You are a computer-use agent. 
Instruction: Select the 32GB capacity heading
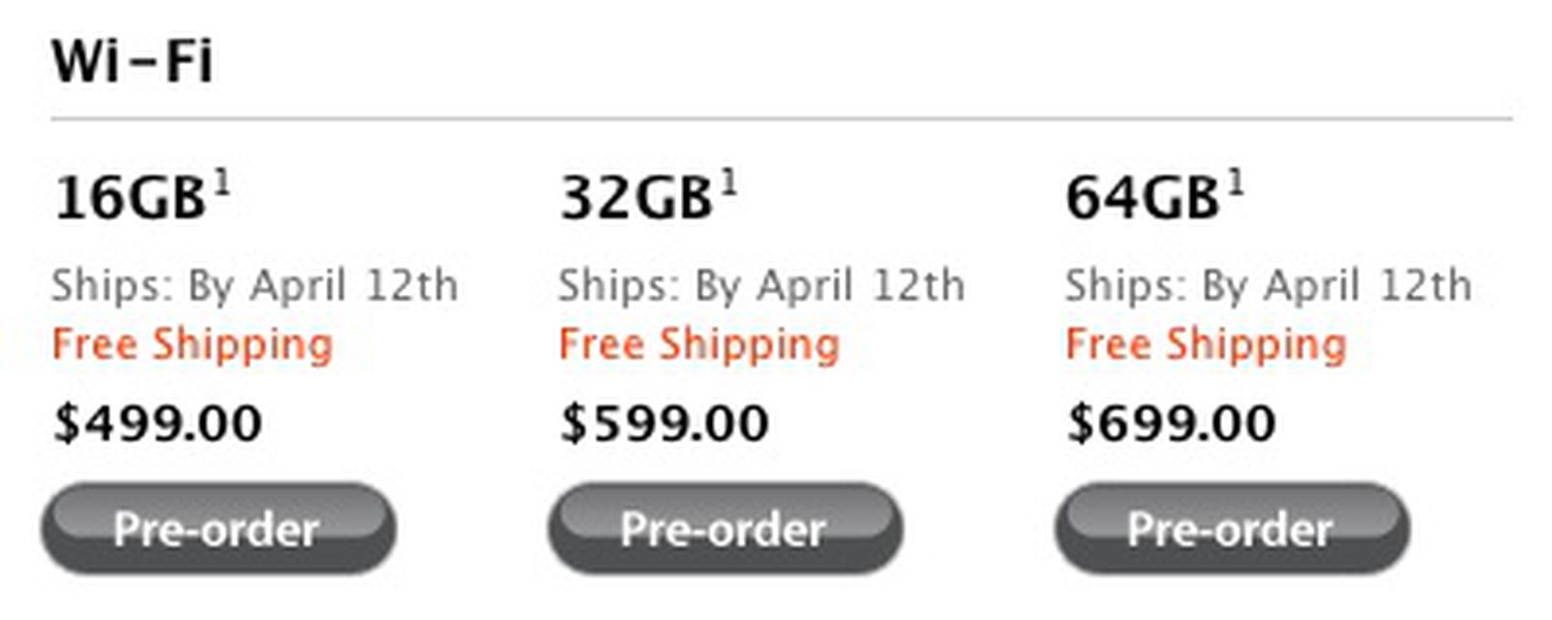[x=636, y=198]
